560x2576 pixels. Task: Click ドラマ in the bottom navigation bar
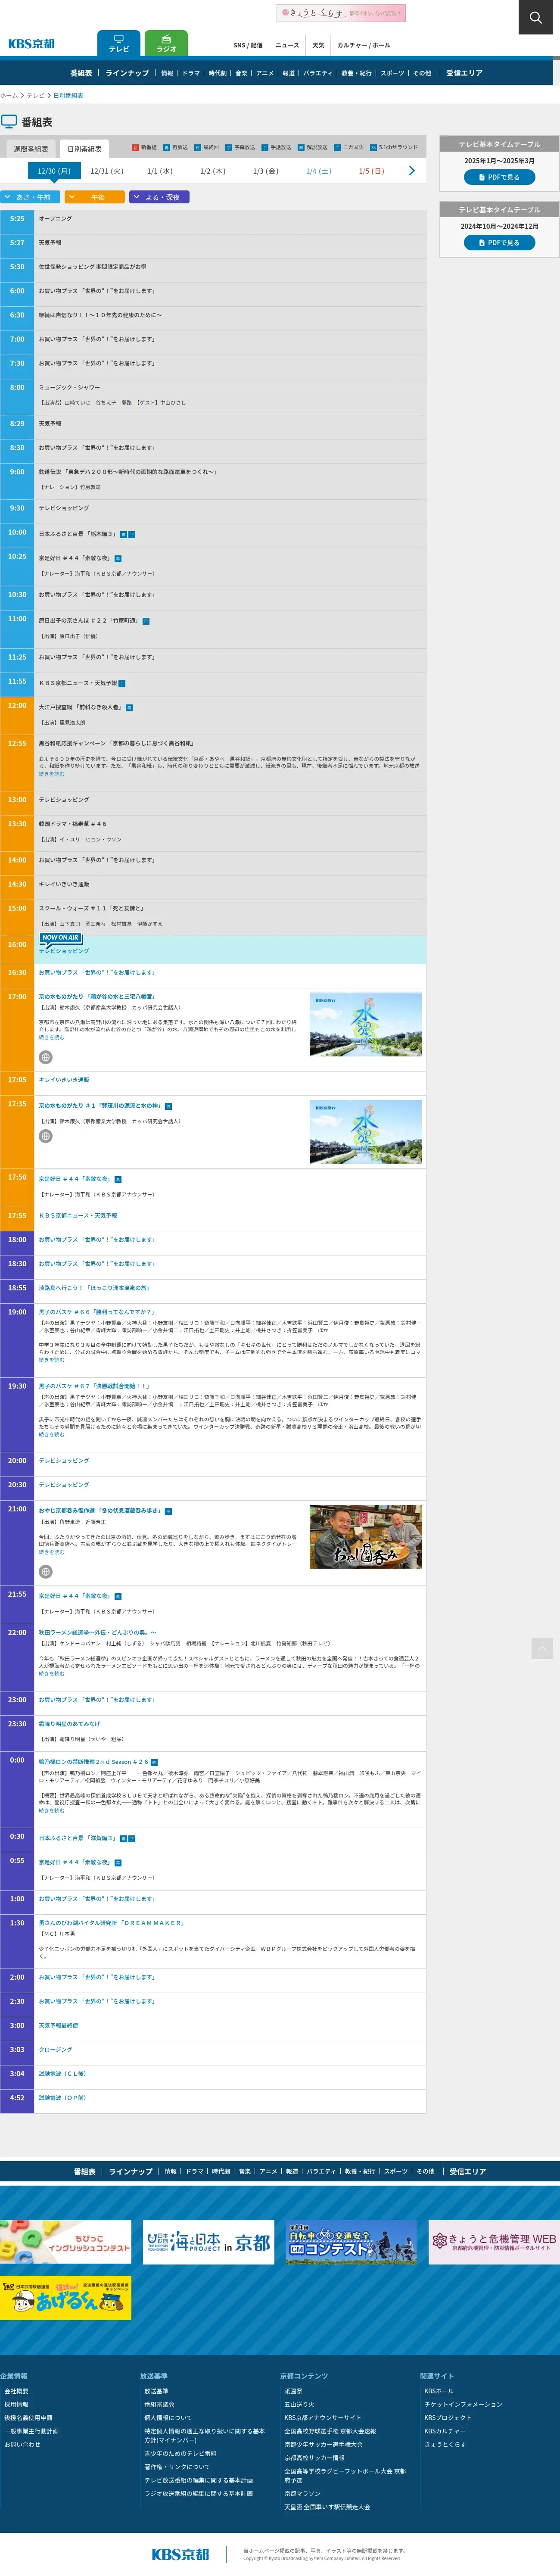(194, 2172)
